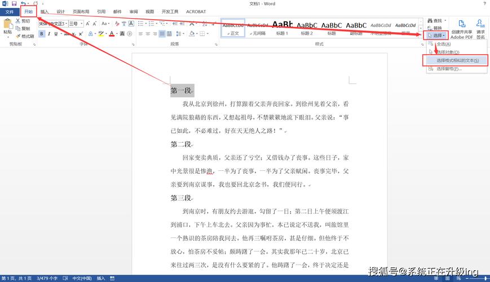Open the Insert (插入) ribbon tab
The width and height of the screenshot is (490, 282).
coord(45,11)
